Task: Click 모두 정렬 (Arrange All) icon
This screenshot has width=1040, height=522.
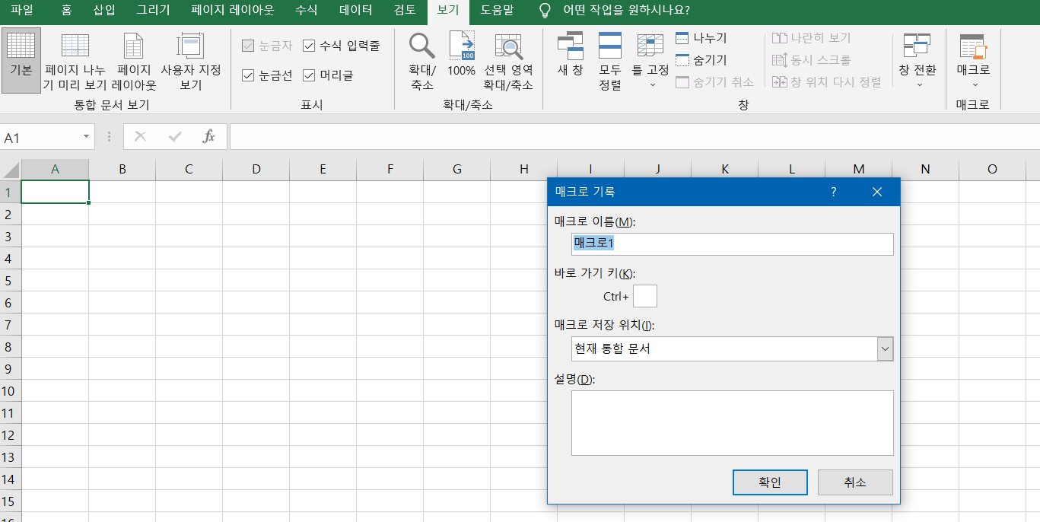Action: tap(610, 46)
